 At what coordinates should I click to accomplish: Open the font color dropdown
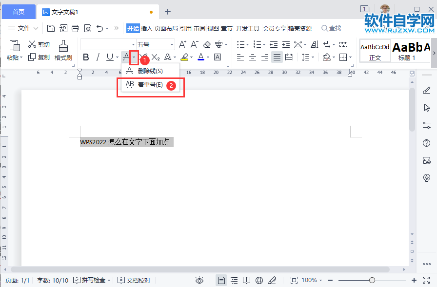[207, 57]
